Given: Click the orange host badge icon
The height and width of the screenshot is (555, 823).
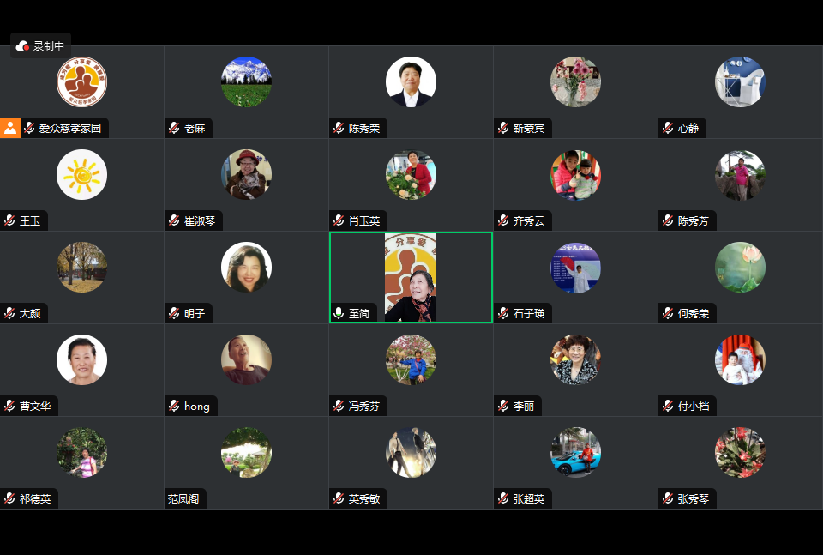Looking at the screenshot, I should click(10, 128).
